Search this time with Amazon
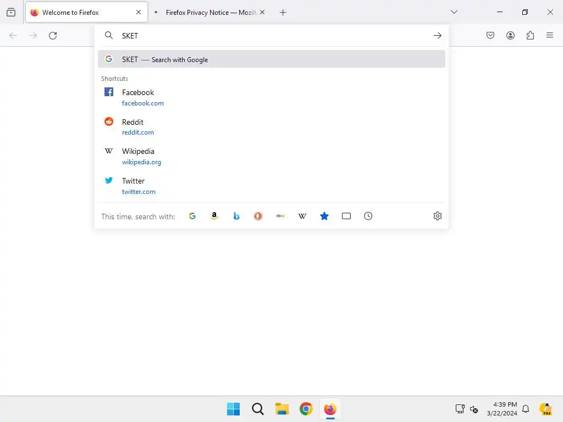This screenshot has width=563, height=422. [x=214, y=216]
